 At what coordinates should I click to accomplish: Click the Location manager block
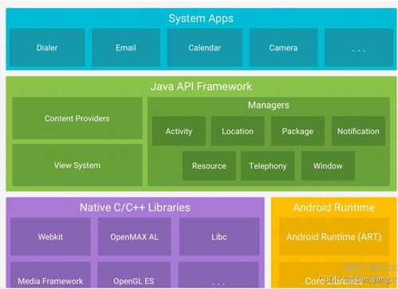(238, 131)
